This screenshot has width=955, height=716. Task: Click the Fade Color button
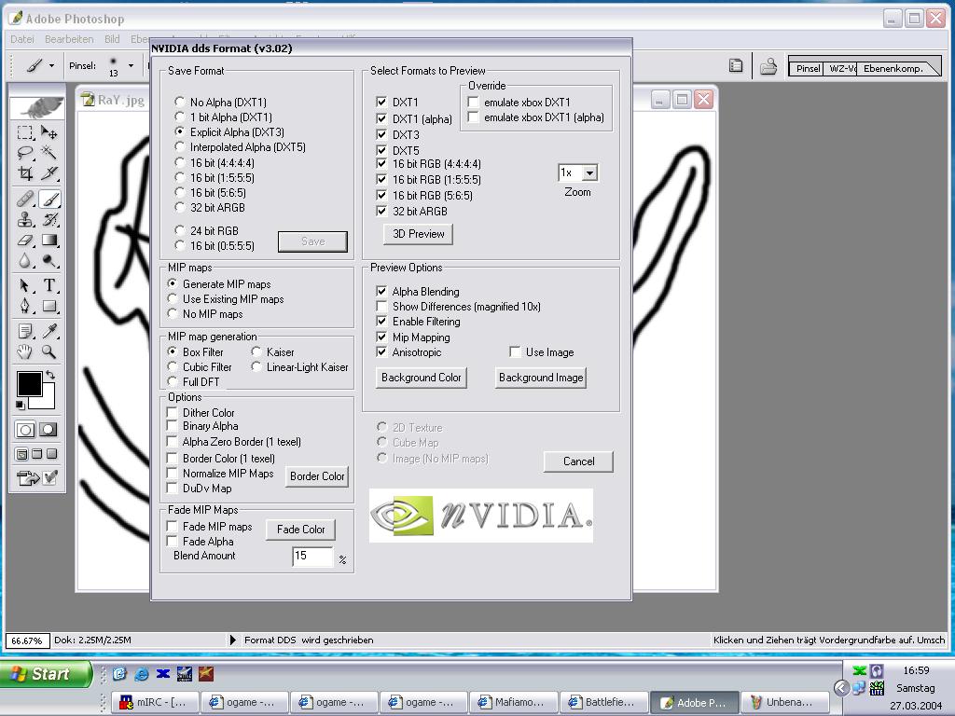(x=301, y=530)
